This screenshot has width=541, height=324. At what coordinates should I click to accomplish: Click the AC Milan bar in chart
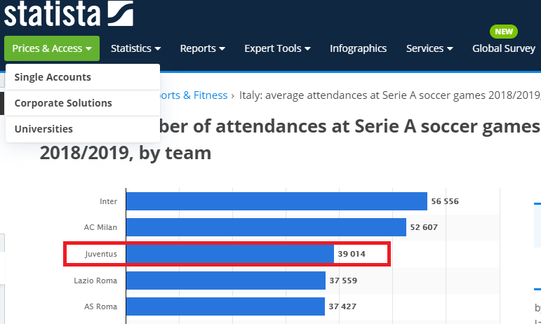point(266,227)
